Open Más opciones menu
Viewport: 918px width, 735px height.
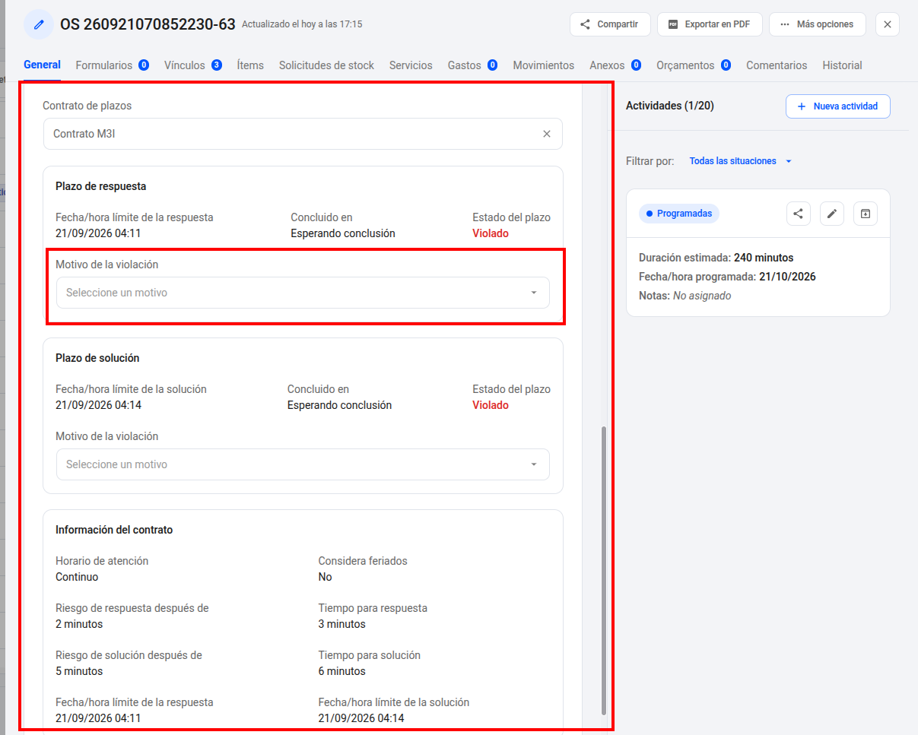(x=817, y=24)
